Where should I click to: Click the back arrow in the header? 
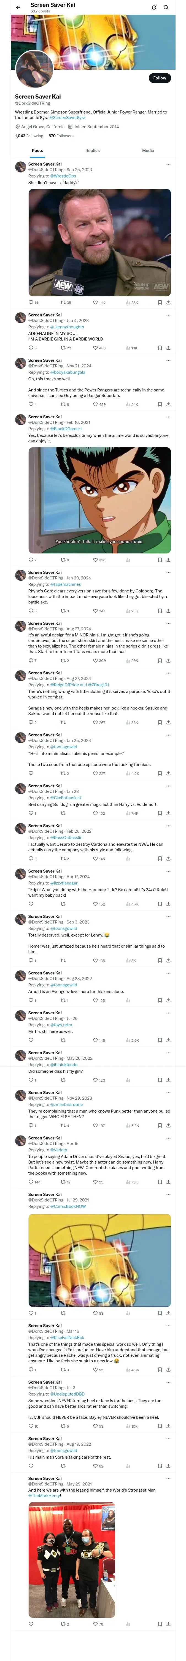click(x=18, y=8)
